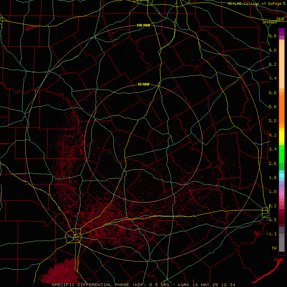Click the 3.4 scale value
Viewport: 287px width, 287px height.
pyautogui.click(x=273, y=149)
